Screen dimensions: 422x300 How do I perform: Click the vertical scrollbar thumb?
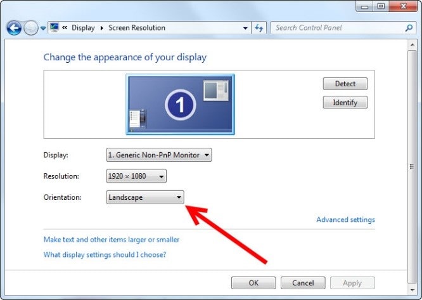[412, 167]
